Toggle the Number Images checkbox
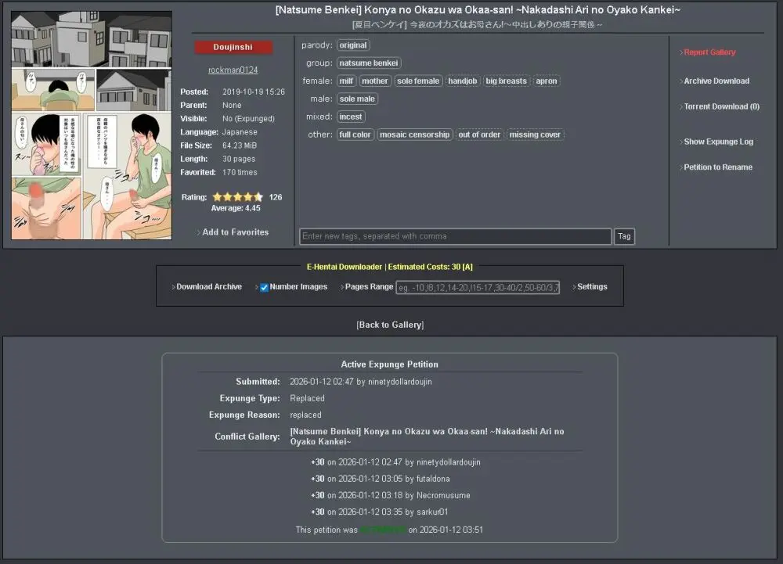Image resolution: width=783 pixels, height=564 pixels. (x=265, y=287)
